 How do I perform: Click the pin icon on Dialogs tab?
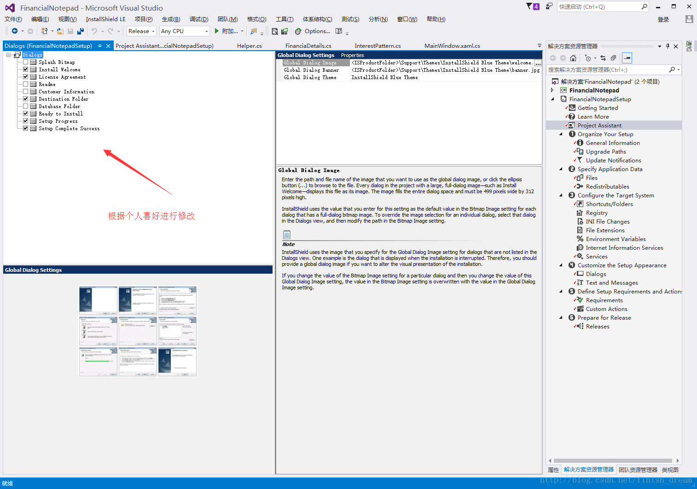coord(99,46)
